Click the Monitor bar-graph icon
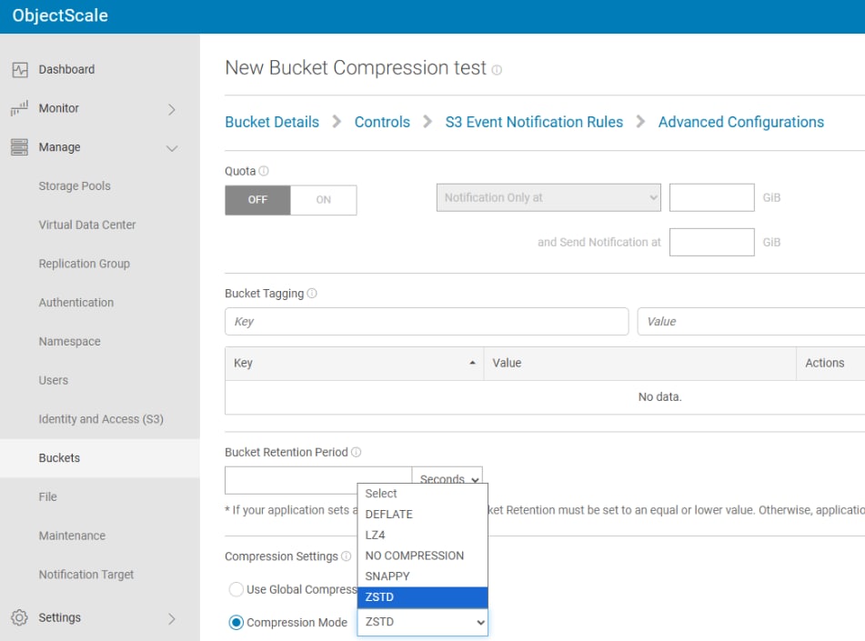The image size is (865, 641). 19,108
